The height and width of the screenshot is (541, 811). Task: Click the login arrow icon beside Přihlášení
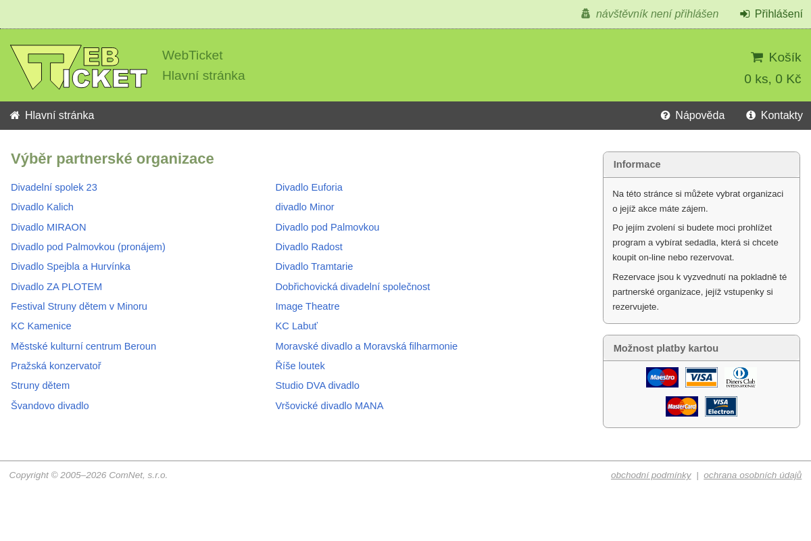pyautogui.click(x=745, y=14)
